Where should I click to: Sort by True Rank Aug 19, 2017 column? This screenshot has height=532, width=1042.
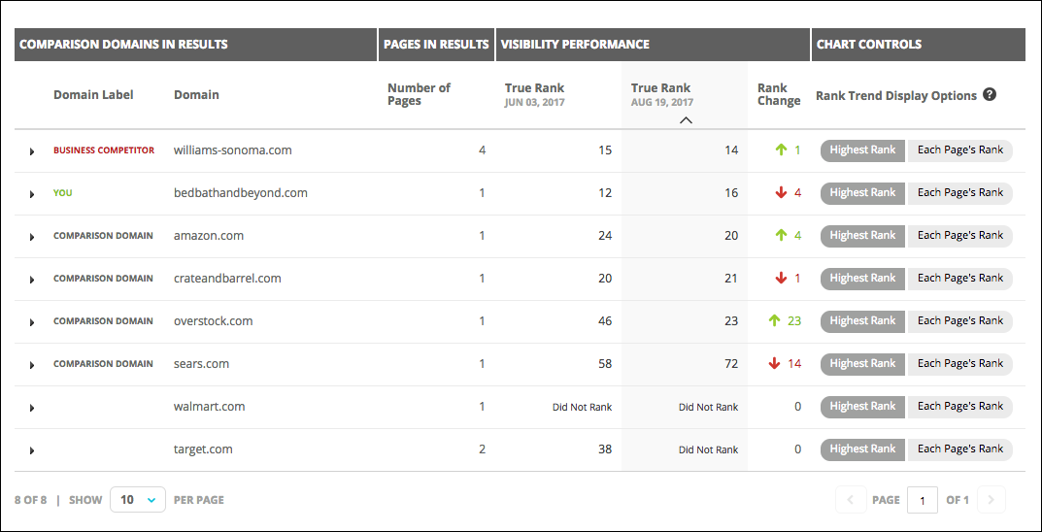(662, 95)
